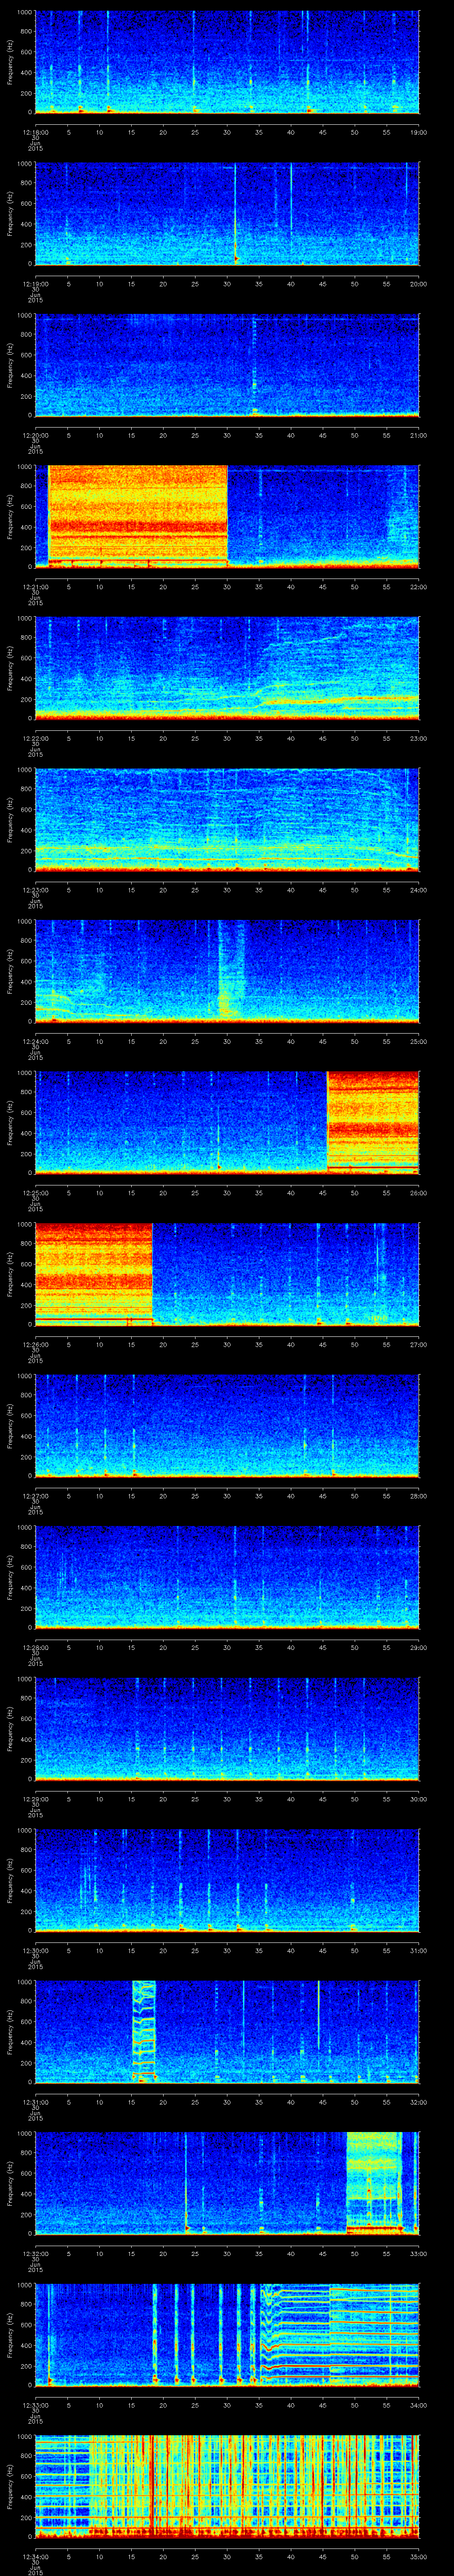Screen dimensions: 454x2576
Task: Click the 24:00 end time label
Action: [419, 890]
